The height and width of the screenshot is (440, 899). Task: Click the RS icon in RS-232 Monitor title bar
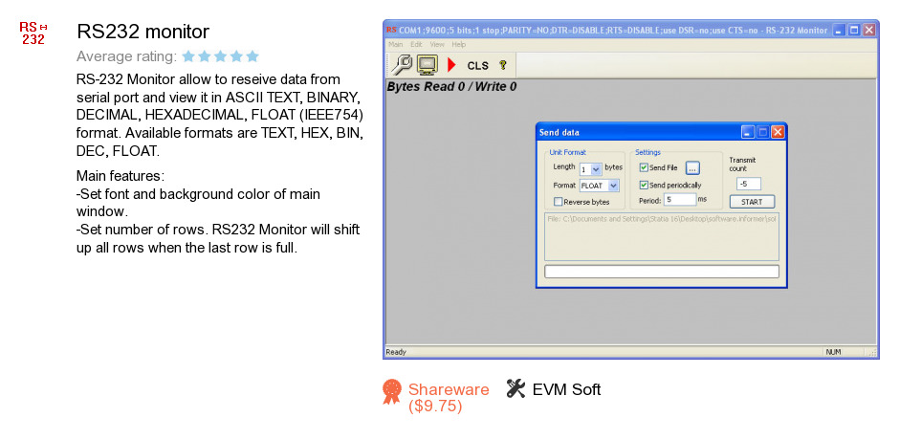(x=391, y=30)
